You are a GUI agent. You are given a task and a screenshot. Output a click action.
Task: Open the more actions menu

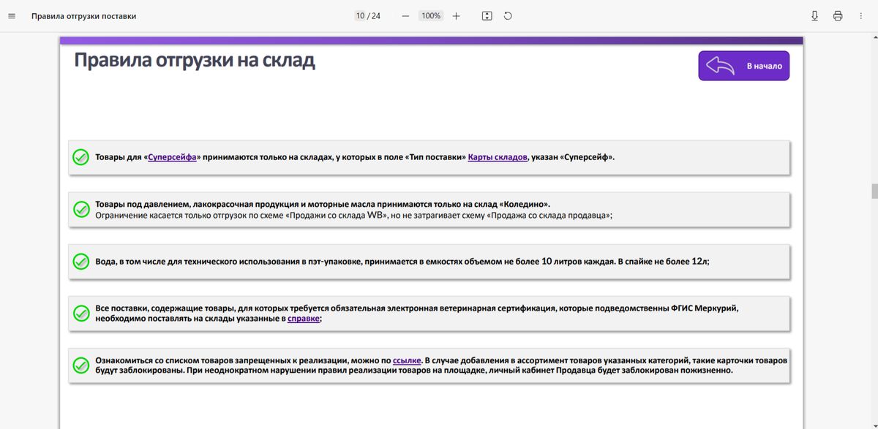click(860, 16)
